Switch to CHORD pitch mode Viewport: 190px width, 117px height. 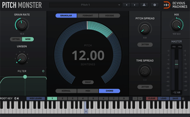110,91
